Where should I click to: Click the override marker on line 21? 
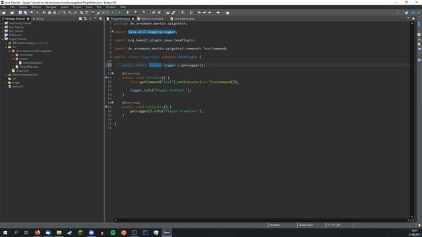106,107
